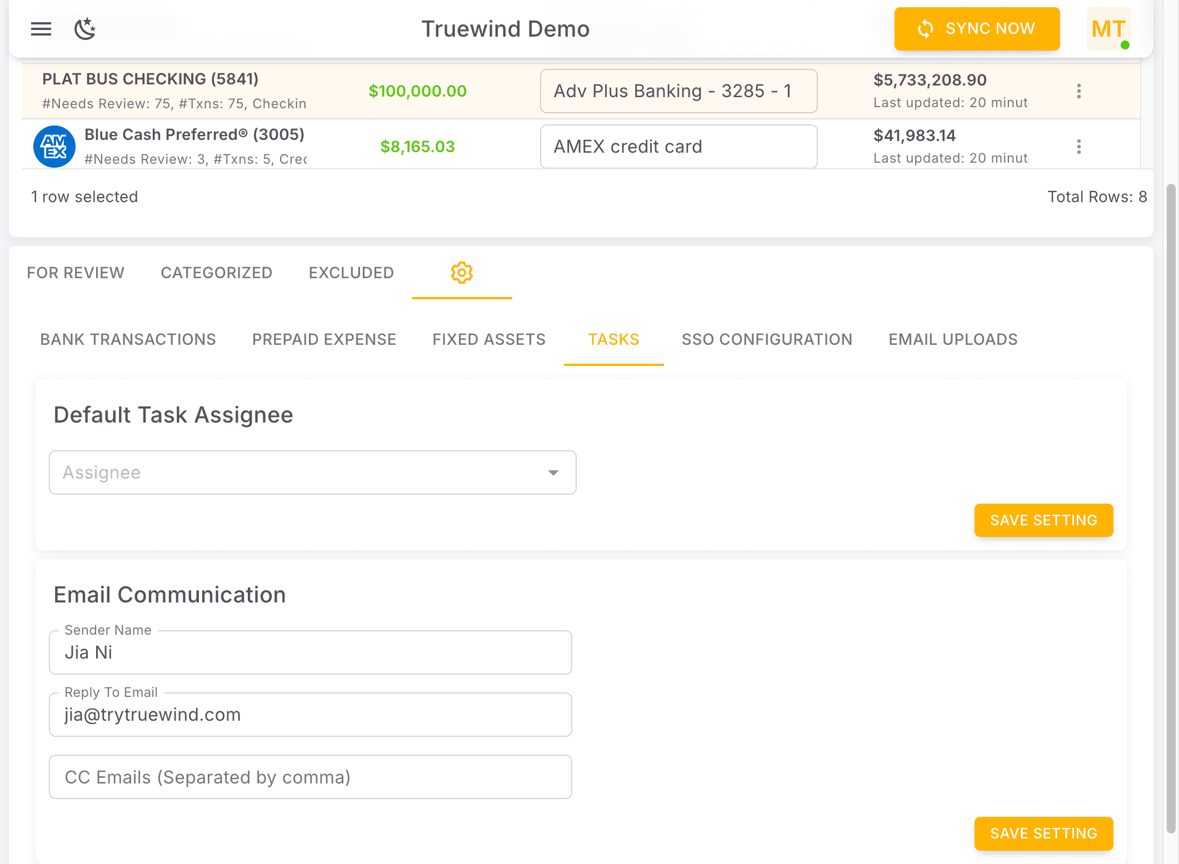Open the MT user avatar menu
The width and height of the screenshot is (1179, 864).
pyautogui.click(x=1108, y=29)
